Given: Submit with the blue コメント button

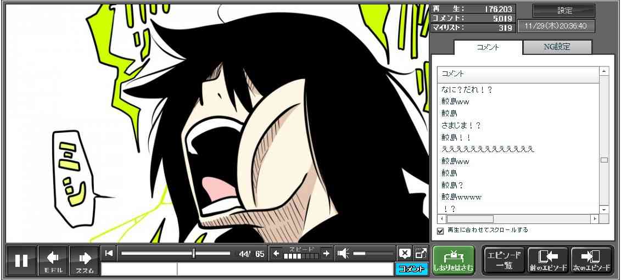Looking at the screenshot, I should 411,269.
